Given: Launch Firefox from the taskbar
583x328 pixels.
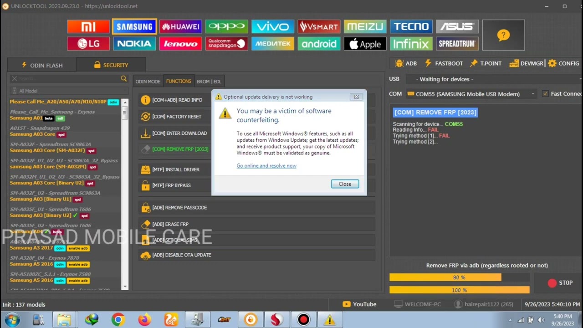Looking at the screenshot, I should pos(145,320).
